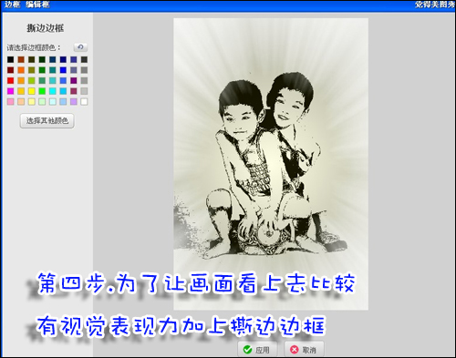
Task: Click the 撕边边框 panel heading
Action: (x=46, y=28)
